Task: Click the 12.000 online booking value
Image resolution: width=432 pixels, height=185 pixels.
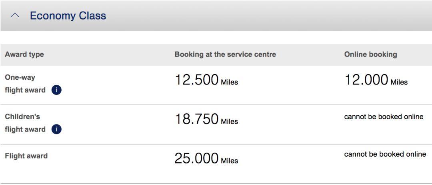Action: click(x=366, y=80)
